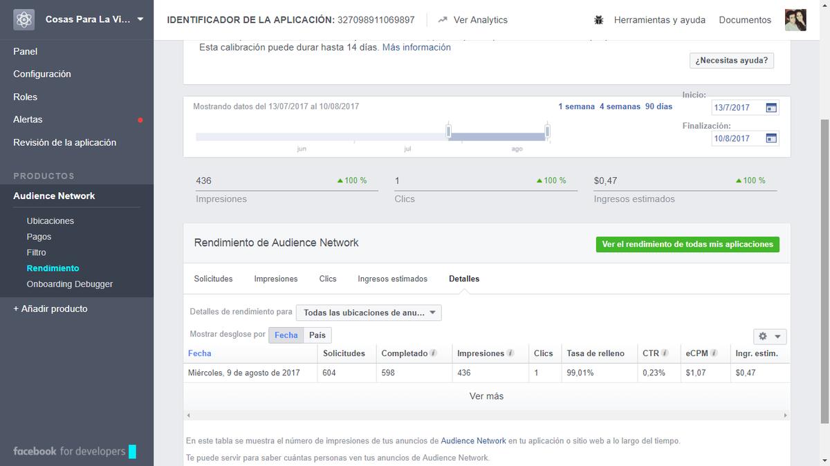Viewport: 830px width, 466px height.
Task: Click the bug report icon near Herramientas y ayuda
Action: coord(599,20)
